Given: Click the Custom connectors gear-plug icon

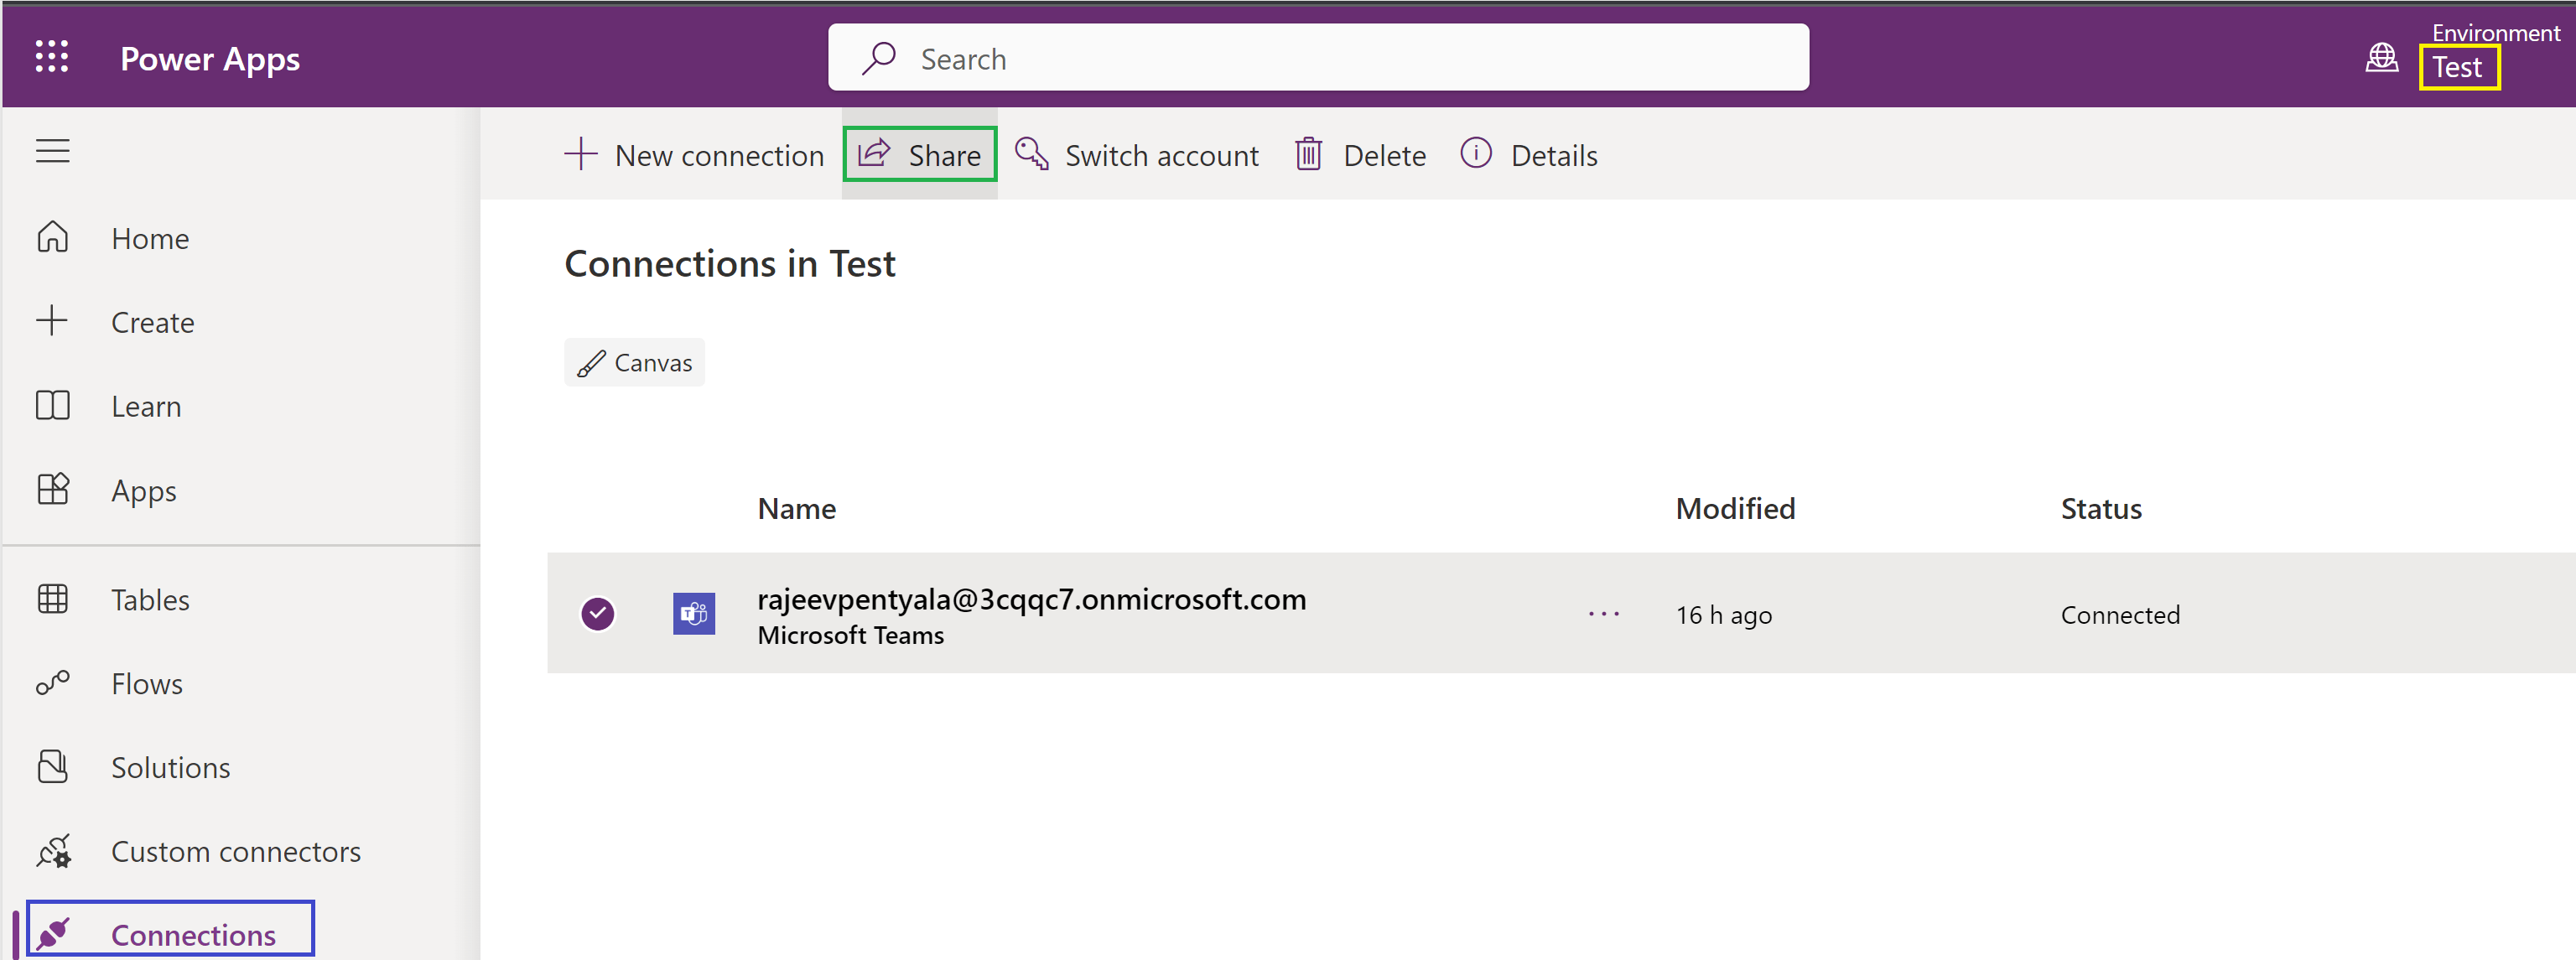Looking at the screenshot, I should coord(53,851).
